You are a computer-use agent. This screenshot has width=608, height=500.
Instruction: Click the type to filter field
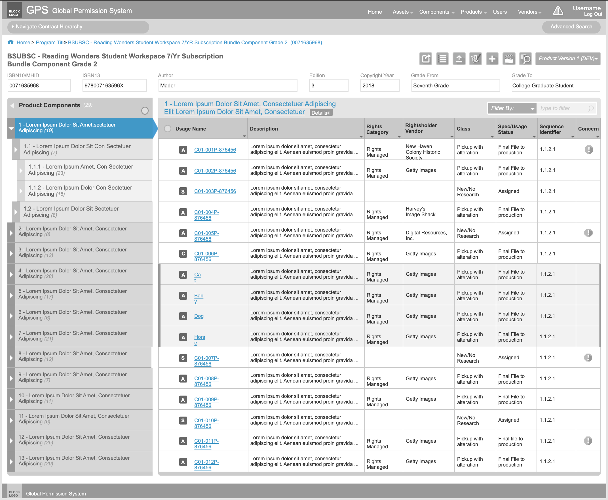point(563,108)
